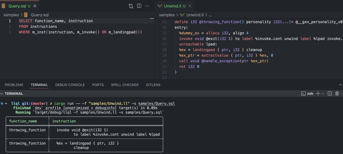Close the Unwind.ll editor tab
Screen dimensions: 343x154
click(189, 6)
